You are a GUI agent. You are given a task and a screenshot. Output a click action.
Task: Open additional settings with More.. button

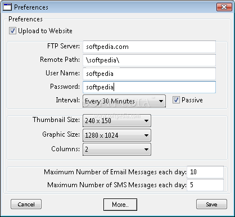120,205
